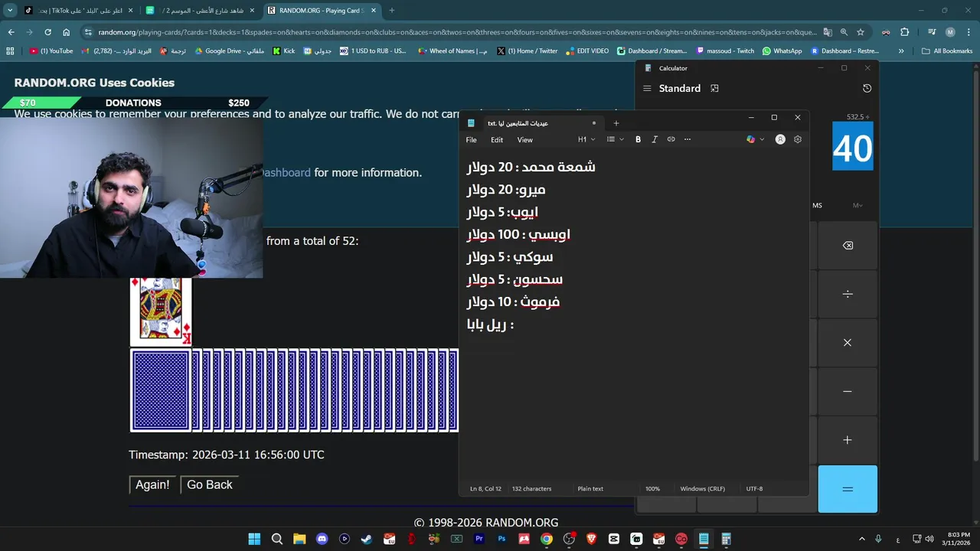The width and height of the screenshot is (980, 551).
Task: Switch to RANDOM.ORG Playing Card tab
Action: 322,11
